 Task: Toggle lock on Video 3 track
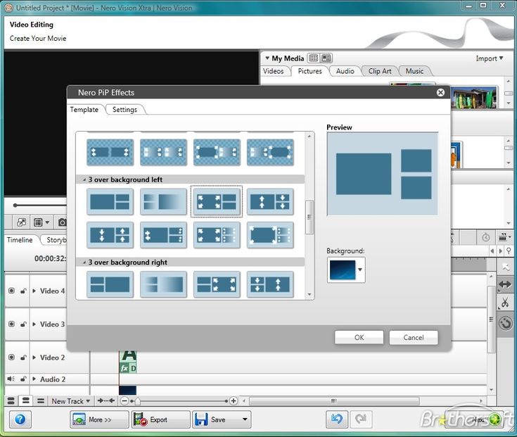[x=23, y=324]
